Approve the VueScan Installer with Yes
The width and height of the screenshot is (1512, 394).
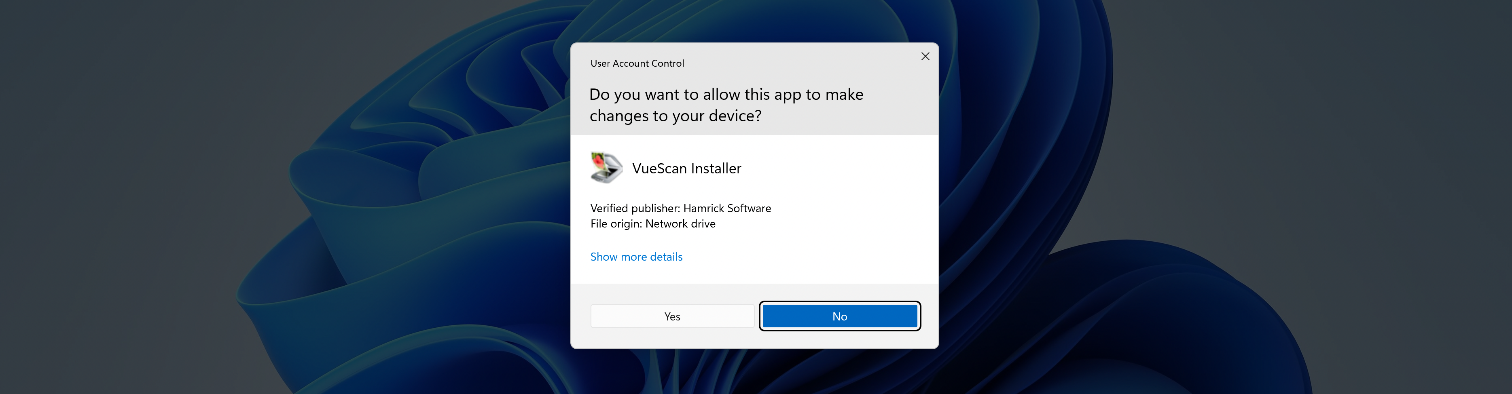pos(673,316)
